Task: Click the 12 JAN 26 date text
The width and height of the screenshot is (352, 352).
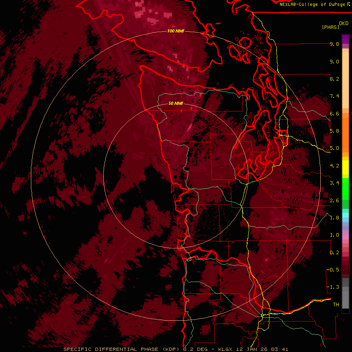Action: coord(251,349)
